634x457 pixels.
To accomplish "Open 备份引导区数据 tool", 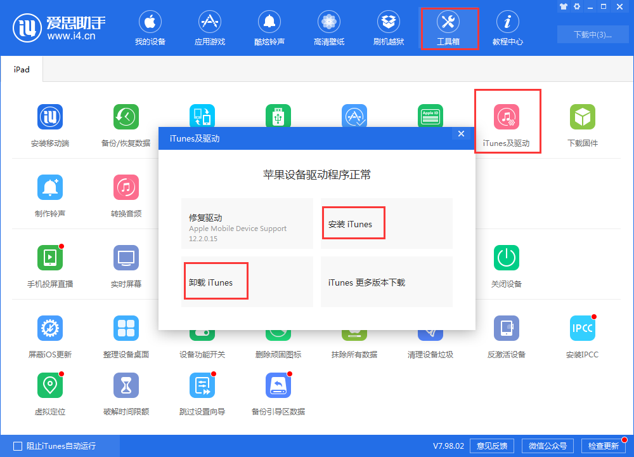I will click(278, 394).
